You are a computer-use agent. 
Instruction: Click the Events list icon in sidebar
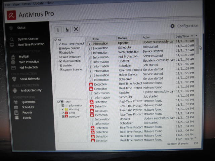tap(17, 118)
